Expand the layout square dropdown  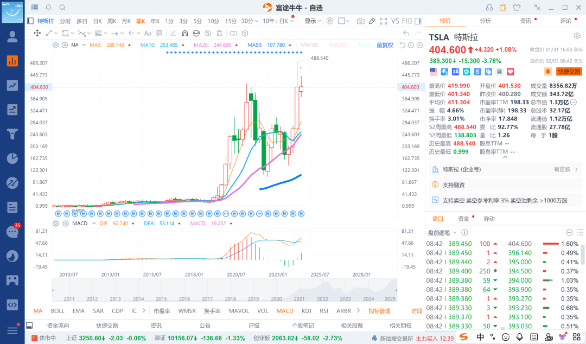(348, 21)
